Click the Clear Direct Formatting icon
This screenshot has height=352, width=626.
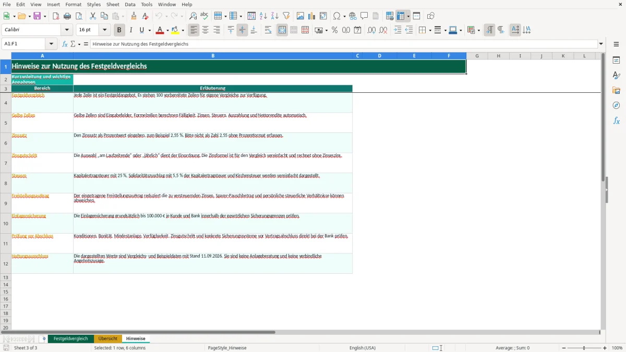point(145,16)
